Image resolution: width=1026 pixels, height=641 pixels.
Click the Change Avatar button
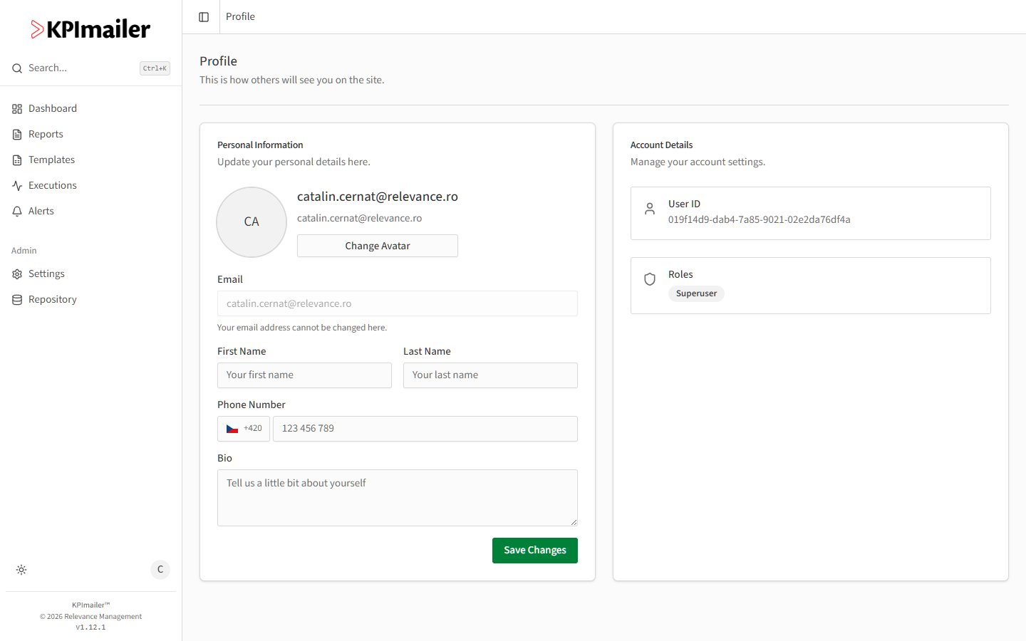click(378, 246)
